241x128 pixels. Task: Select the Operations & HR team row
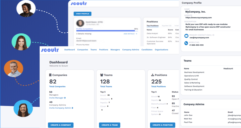tap(192, 76)
